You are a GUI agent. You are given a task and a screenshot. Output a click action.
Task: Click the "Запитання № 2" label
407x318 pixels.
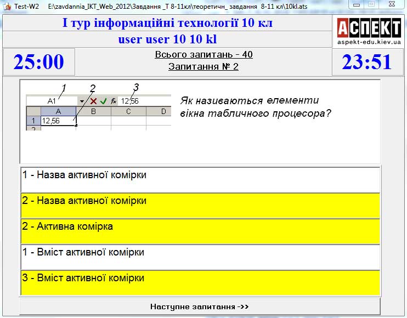[203, 67]
